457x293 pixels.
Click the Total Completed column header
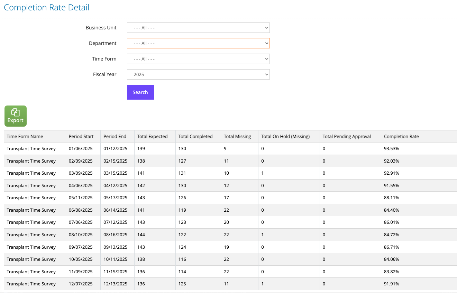[x=198, y=136]
